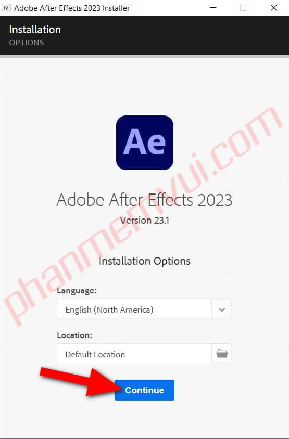
Task: Close the After Effects 2023 Installer window
Action: click(x=274, y=8)
